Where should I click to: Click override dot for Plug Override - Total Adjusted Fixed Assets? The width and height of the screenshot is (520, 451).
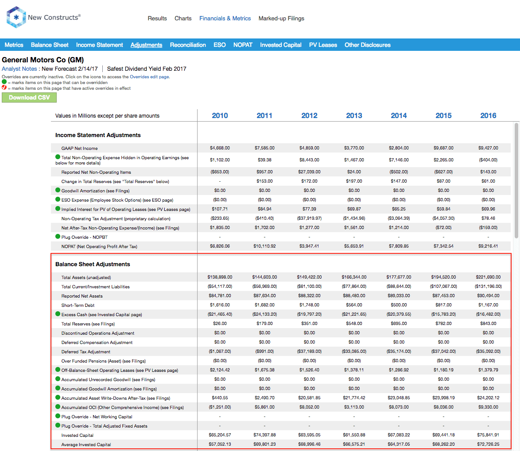pyautogui.click(x=58, y=425)
